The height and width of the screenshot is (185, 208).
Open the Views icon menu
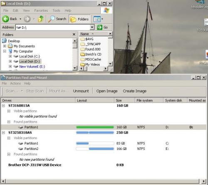tap(98, 19)
